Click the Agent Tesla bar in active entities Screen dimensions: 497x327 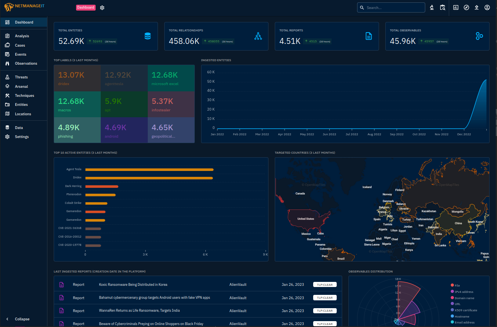pyautogui.click(x=149, y=169)
